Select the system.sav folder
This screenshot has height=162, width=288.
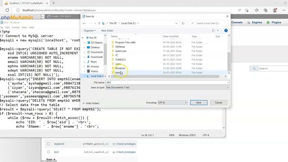(x=121, y=51)
